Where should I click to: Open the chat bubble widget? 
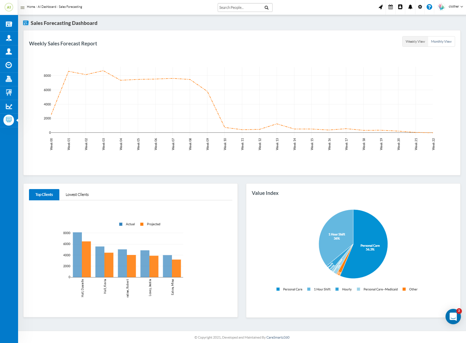pyautogui.click(x=453, y=317)
